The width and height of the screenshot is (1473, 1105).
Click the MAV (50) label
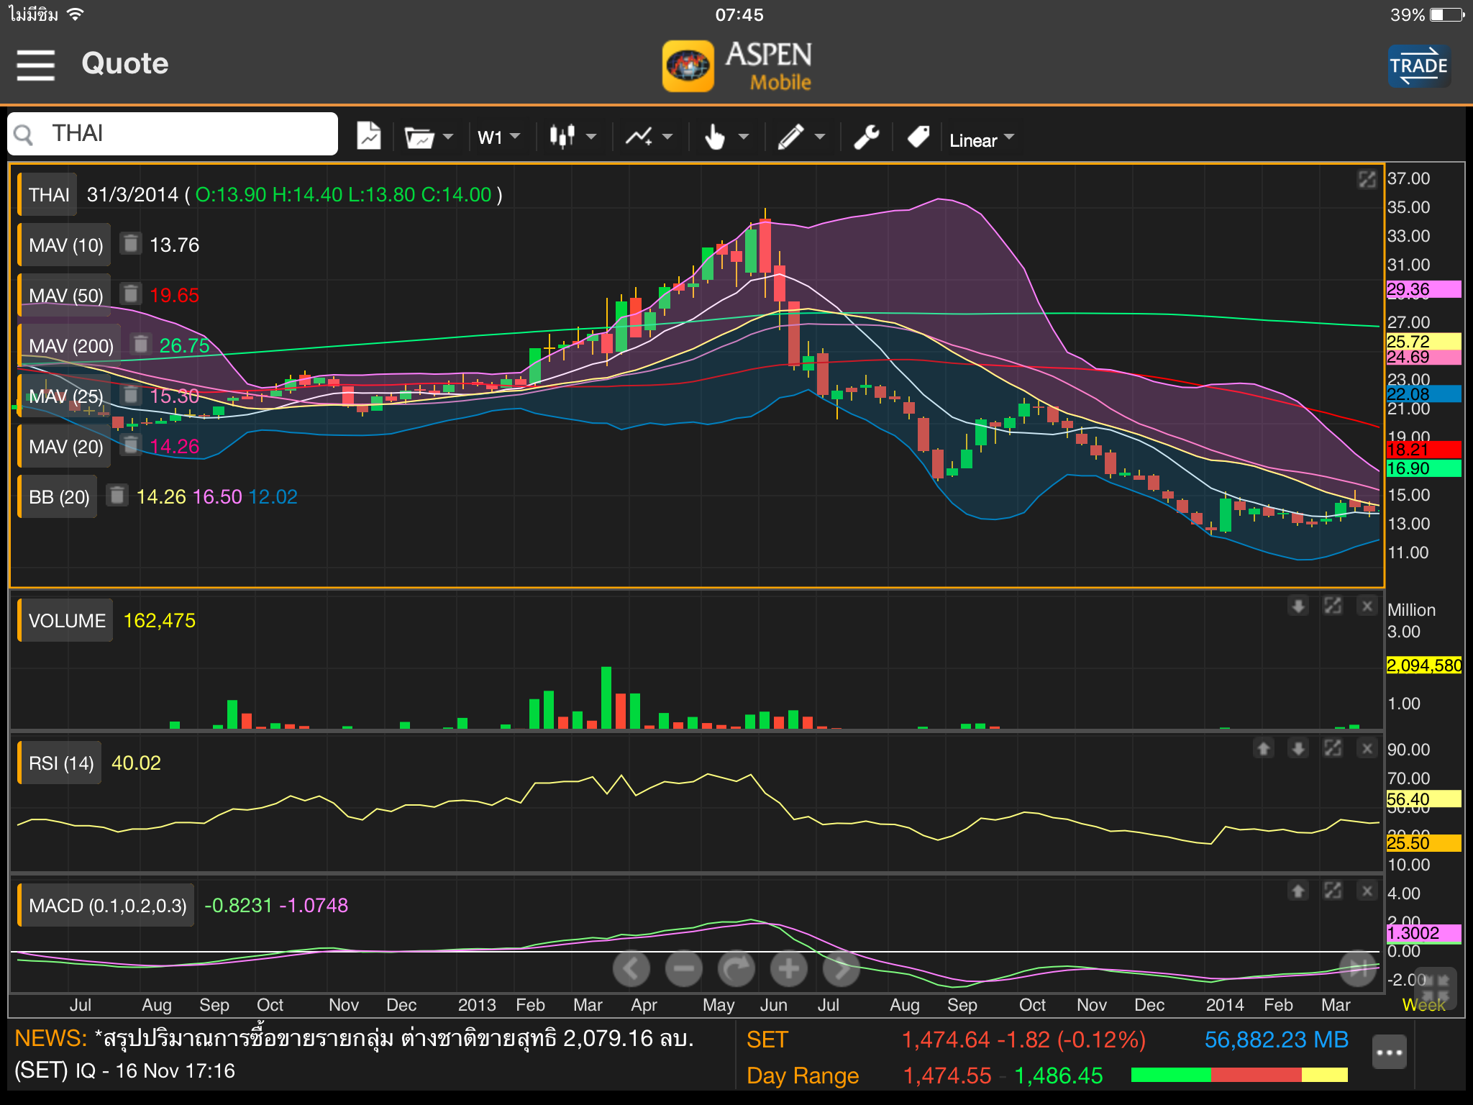pos(65,296)
